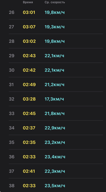This screenshot has width=106, height=192.
Task: Click fastest speed 23,5км/ч in split 38
Action: pyautogui.click(x=55, y=186)
